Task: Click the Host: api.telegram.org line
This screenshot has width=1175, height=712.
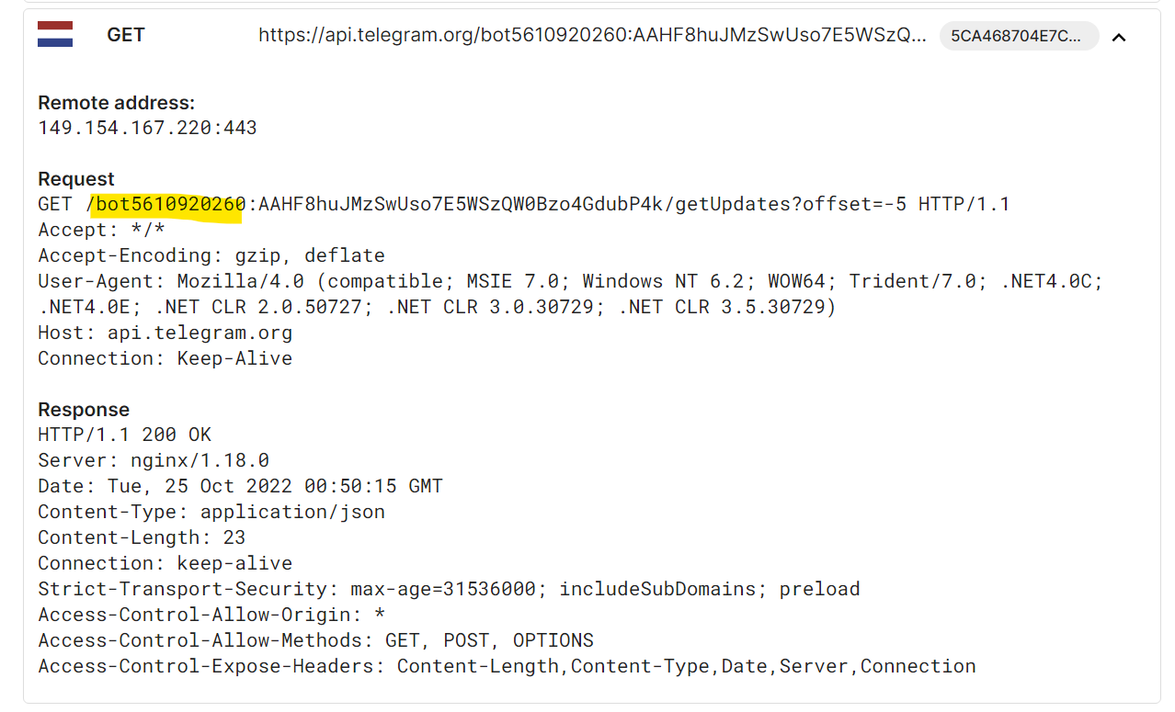Action: [165, 333]
